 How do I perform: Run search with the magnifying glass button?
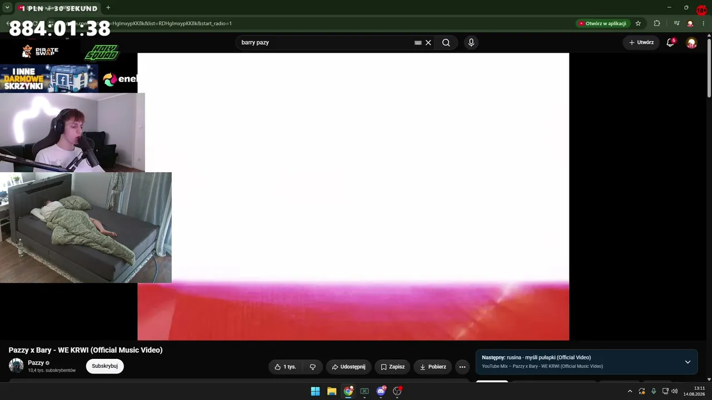pyautogui.click(x=446, y=43)
